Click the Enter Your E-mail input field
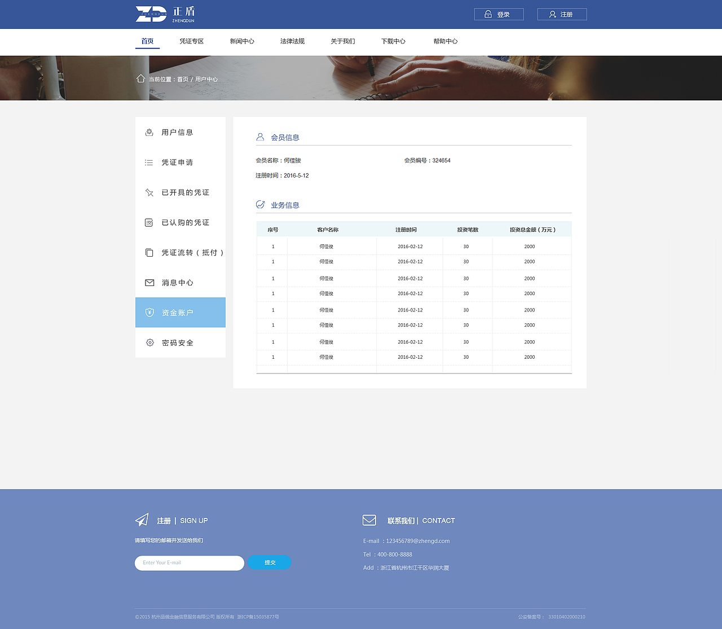The height and width of the screenshot is (629, 722). pyautogui.click(x=189, y=562)
